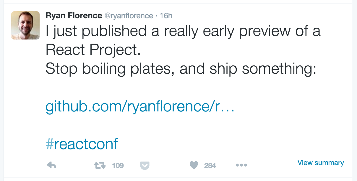The width and height of the screenshot is (357, 181).
Task: Open the tweet permalink via 16h timestamp
Action: pyautogui.click(x=166, y=16)
